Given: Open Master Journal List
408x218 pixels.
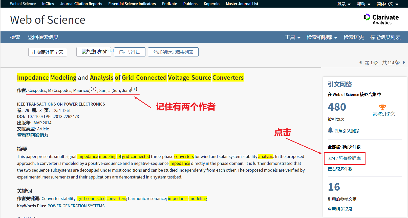Looking at the screenshot, I should [x=242, y=4].
